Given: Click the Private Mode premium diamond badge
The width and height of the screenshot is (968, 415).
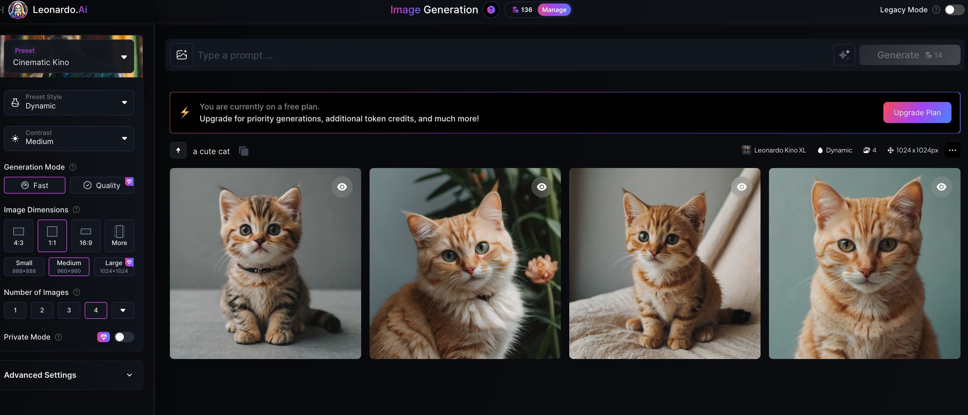Looking at the screenshot, I should point(103,337).
